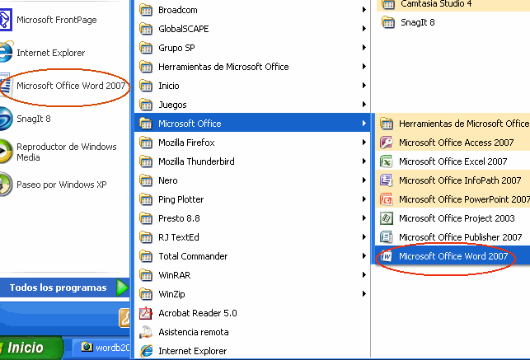Image resolution: width=530 pixels, height=360 pixels.
Task: Click the Excel 2007 icon in submenu
Action: click(386, 161)
